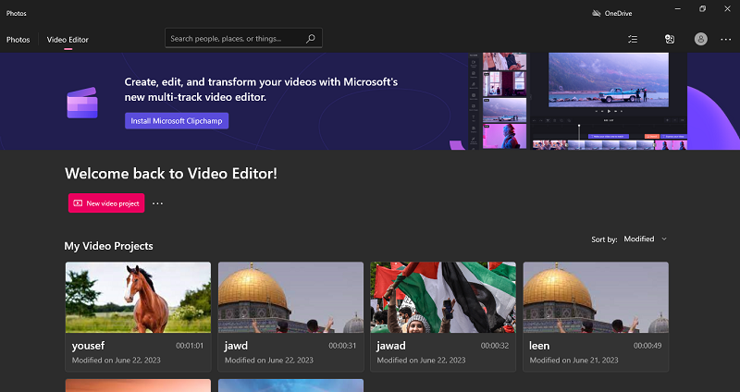Screen dimensions: 740x392
Task: Click the duration text 00:00:32
Action: coord(495,346)
